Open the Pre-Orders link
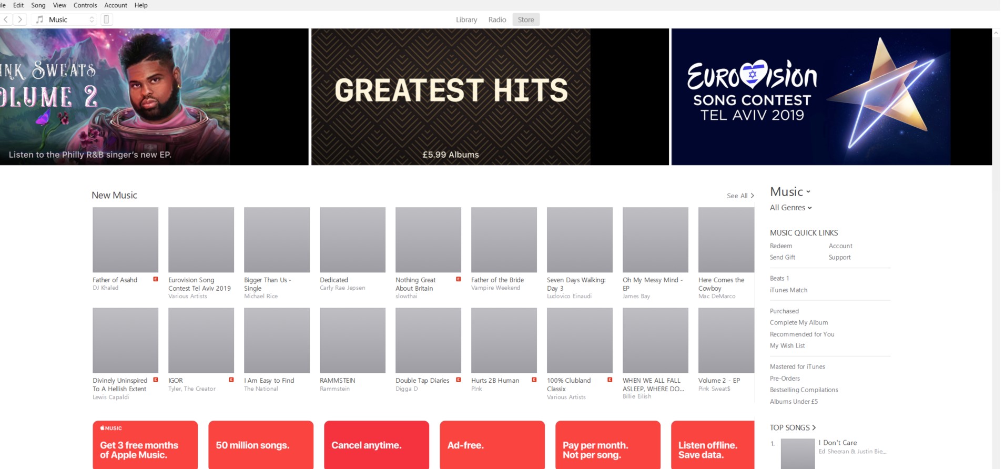Viewport: 1005px width, 469px height. (x=785, y=379)
